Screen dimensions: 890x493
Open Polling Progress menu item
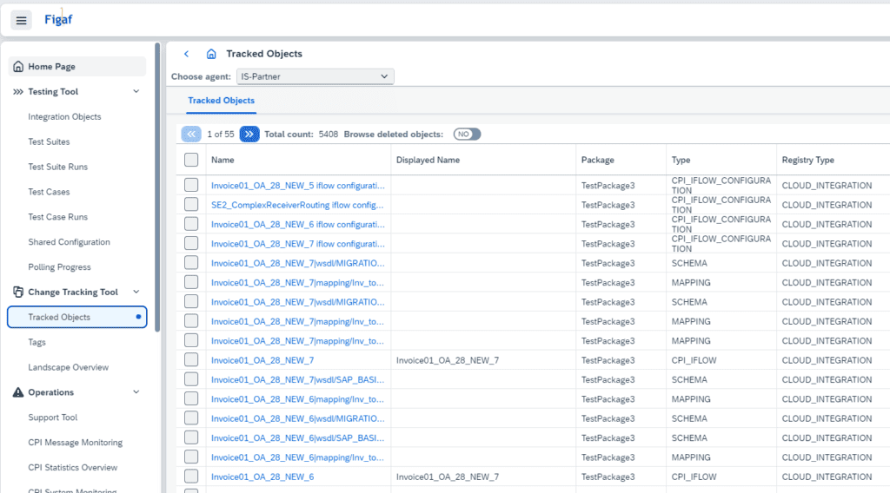pyautogui.click(x=60, y=267)
